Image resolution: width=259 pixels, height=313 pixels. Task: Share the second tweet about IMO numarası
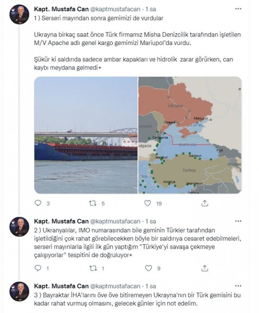[204, 268]
